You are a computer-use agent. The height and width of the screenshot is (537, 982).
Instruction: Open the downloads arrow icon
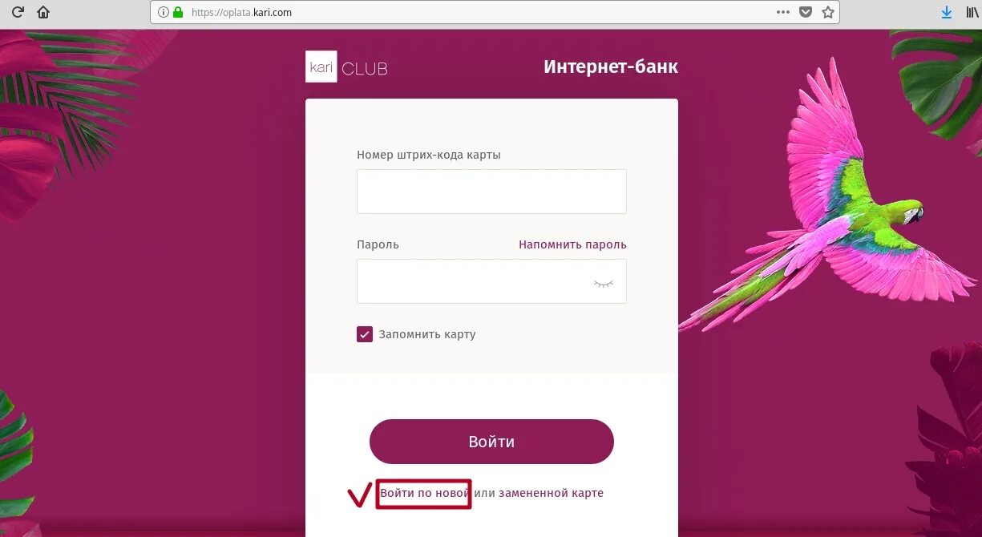[947, 12]
